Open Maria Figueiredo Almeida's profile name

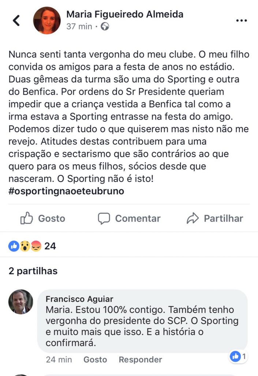pos(125,14)
